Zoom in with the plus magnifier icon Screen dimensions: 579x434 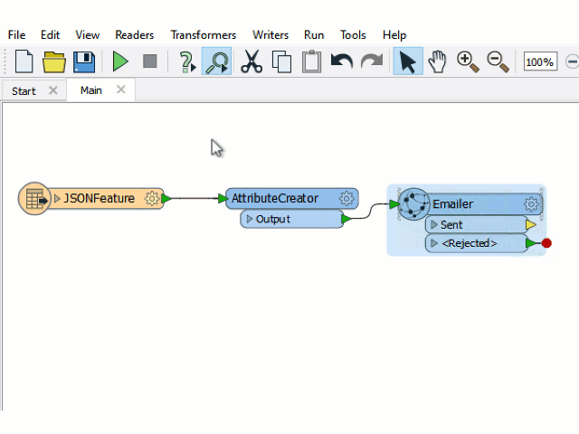tap(468, 61)
